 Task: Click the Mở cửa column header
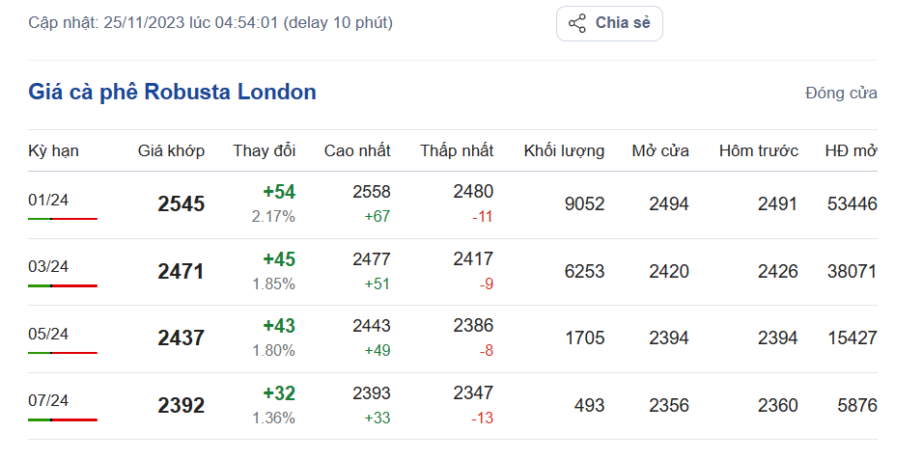[660, 150]
